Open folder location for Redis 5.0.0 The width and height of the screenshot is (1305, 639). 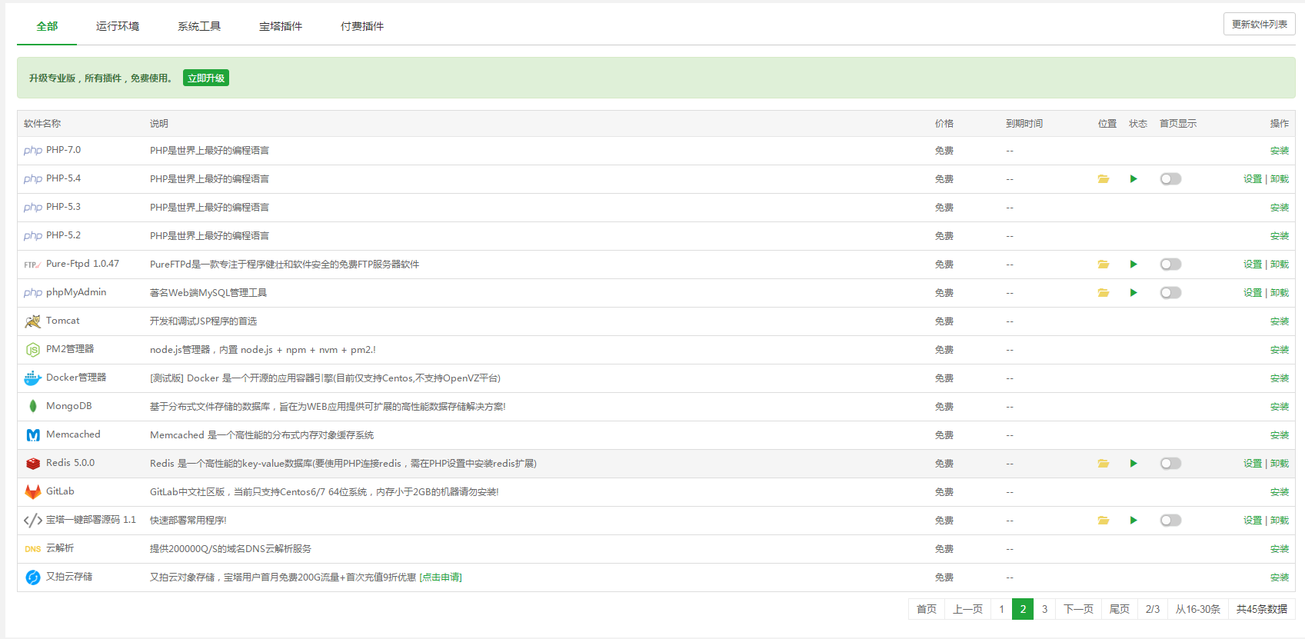[x=1104, y=464]
